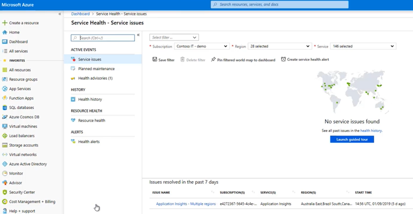Open Help + support icon
This screenshot has width=413, height=214.
click(x=4, y=211)
